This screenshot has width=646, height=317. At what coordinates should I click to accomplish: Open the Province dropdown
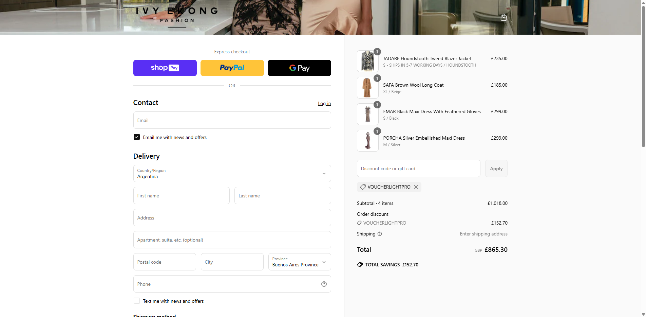coord(300,262)
